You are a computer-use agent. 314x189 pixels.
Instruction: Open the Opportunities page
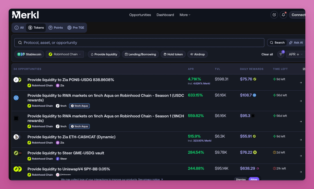140,15
